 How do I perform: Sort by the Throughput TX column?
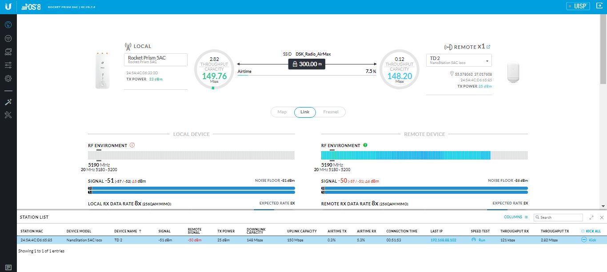pyautogui.click(x=555, y=231)
